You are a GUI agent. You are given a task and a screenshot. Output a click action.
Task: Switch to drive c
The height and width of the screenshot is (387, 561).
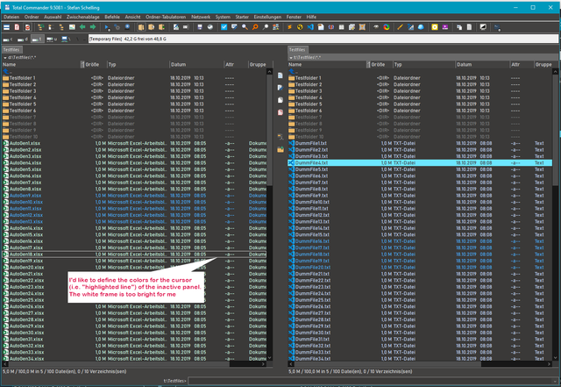point(8,39)
